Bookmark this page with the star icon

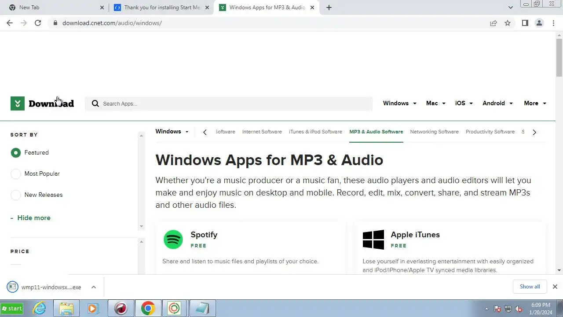click(508, 23)
